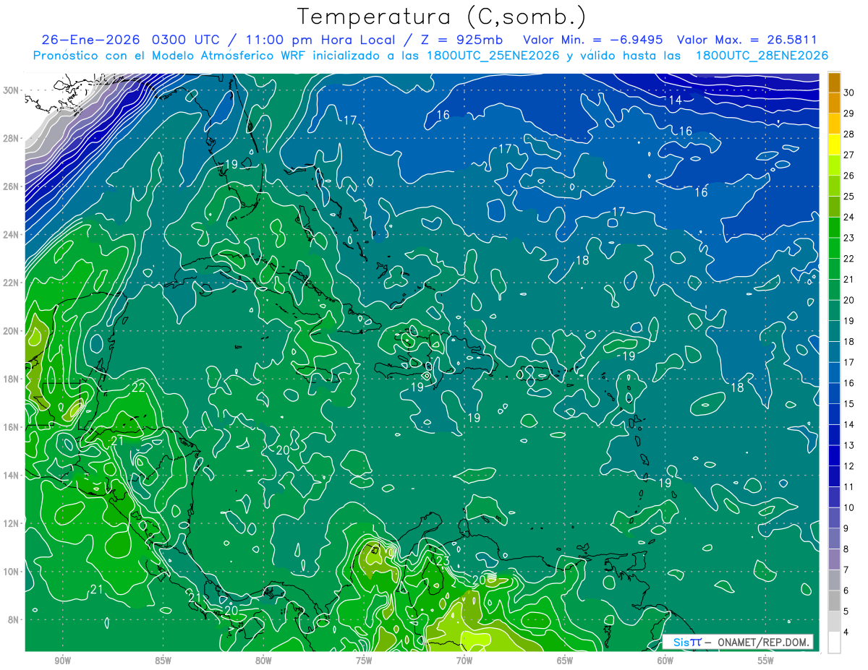Click the "75W" longitude axis label

[x=364, y=661]
